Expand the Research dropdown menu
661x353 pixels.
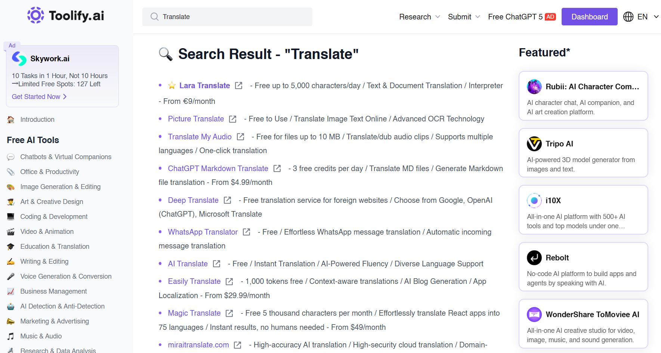[x=420, y=17]
